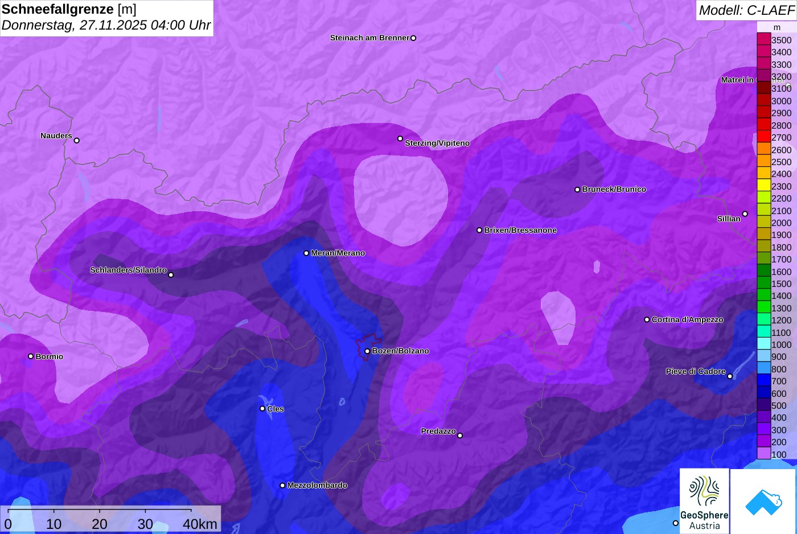Screen dimensions: 797x534
Task: Select the 2700 m red legend swatch
Action: pos(764,137)
